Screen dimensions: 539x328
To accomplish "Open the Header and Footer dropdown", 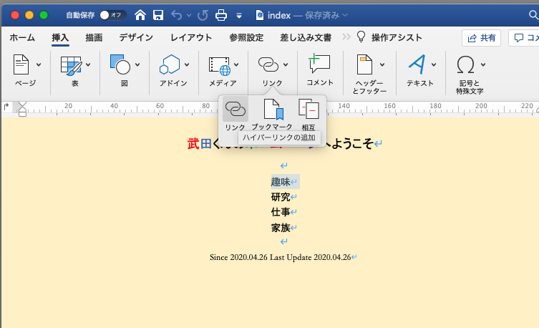I will (x=382, y=65).
